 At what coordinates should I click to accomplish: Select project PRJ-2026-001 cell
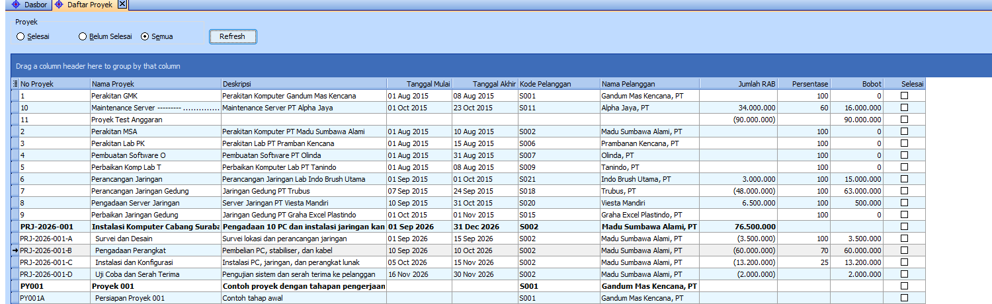click(54, 227)
